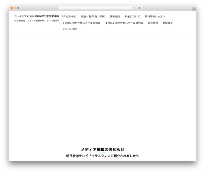Open the 料金について menu item
This screenshot has width=205, height=173.
132,16
